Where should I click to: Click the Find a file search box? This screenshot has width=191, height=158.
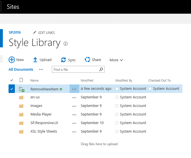point(75,69)
